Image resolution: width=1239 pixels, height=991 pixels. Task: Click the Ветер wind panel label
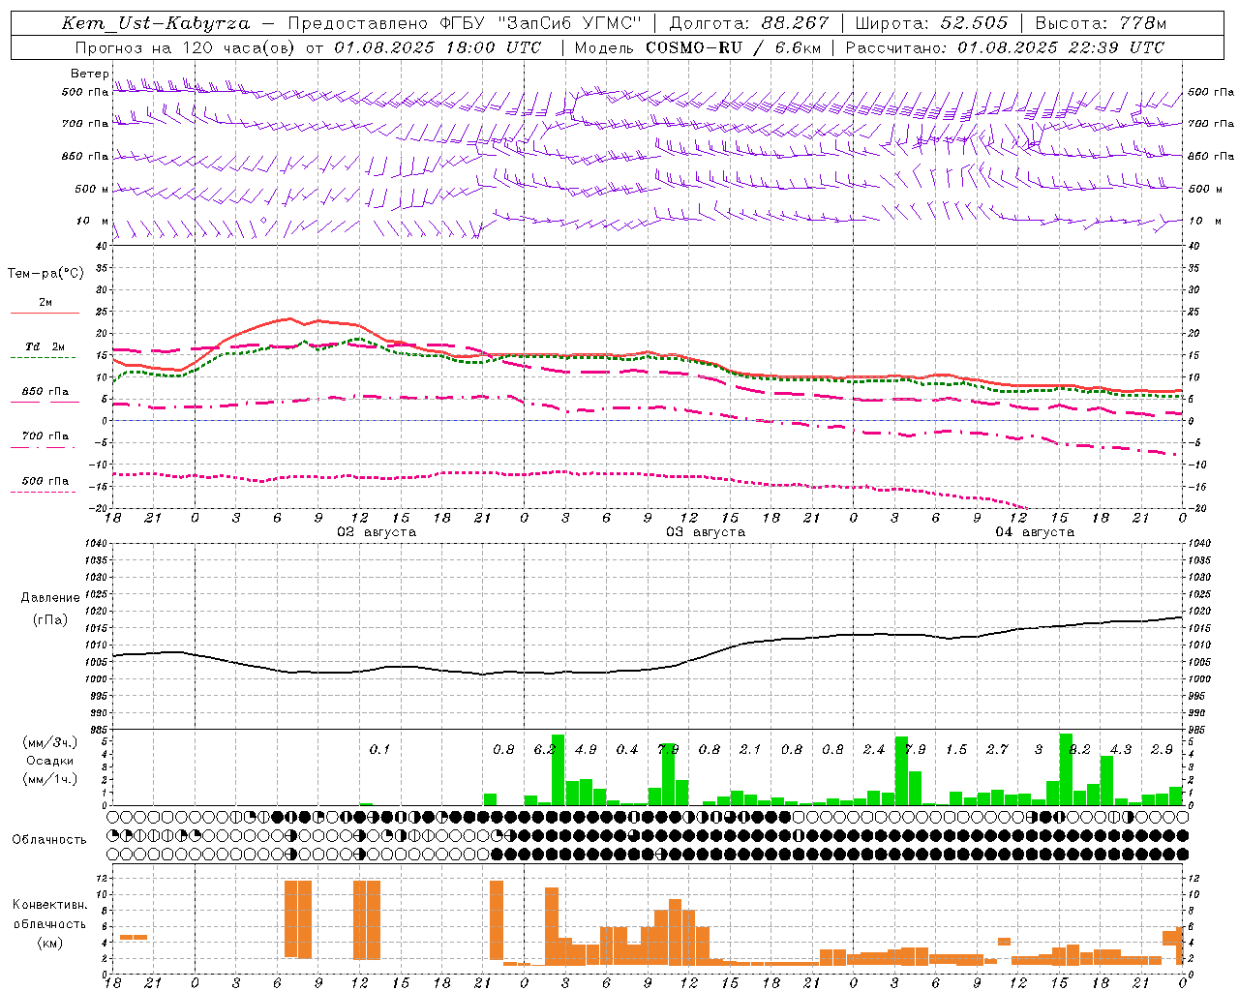[x=89, y=74]
